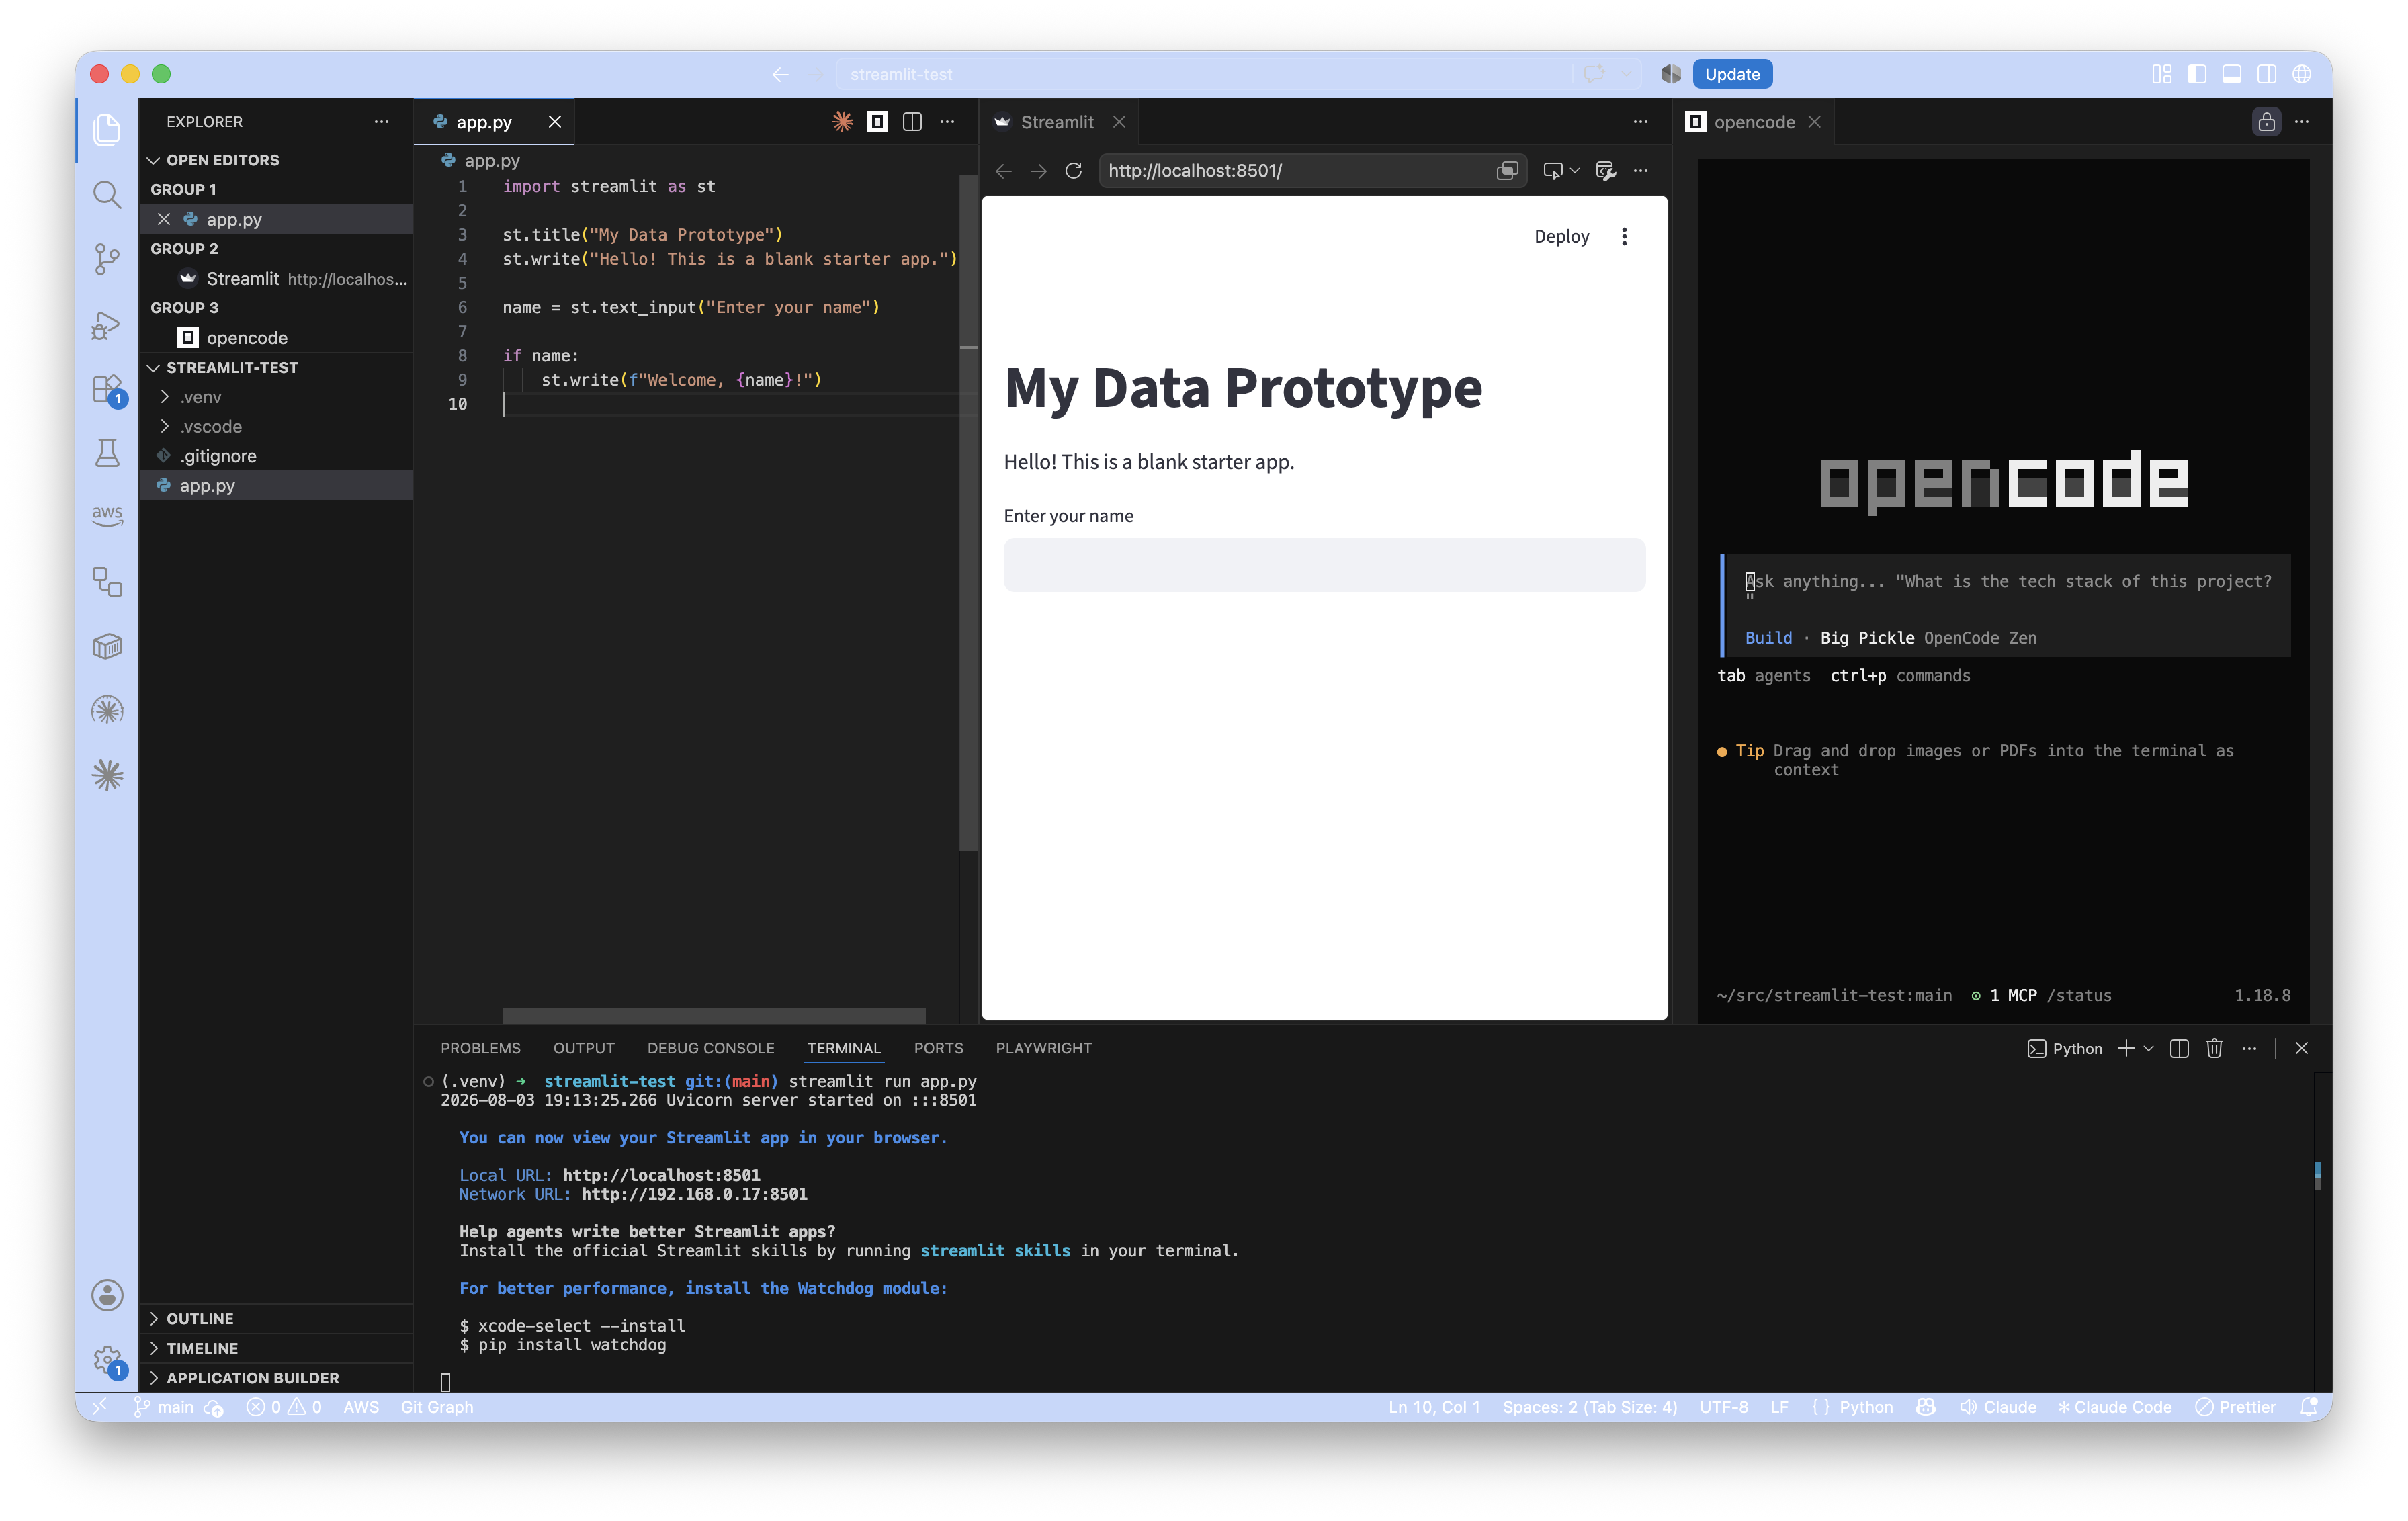2408x1521 pixels.
Task: Switch to the PORTS panel tab
Action: 938,1048
